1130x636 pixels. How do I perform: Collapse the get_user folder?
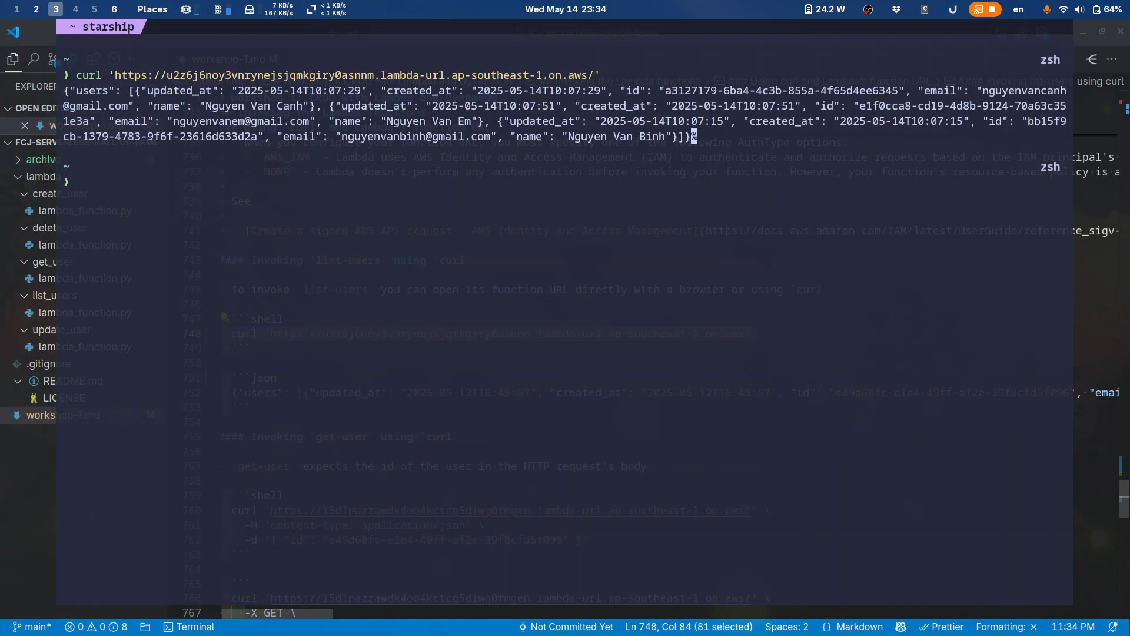[x=24, y=262]
